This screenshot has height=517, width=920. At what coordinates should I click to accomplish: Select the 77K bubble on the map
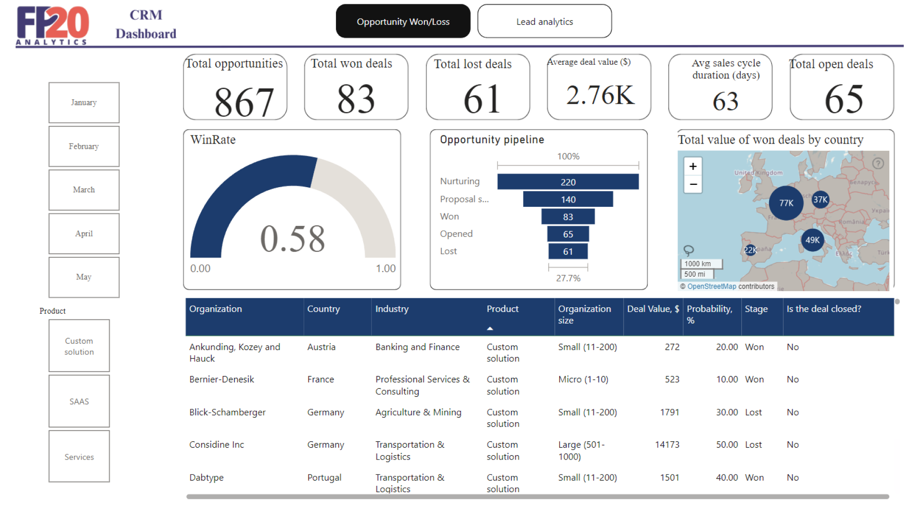point(786,203)
